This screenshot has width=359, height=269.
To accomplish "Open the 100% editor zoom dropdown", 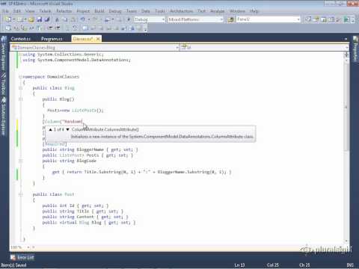I will (x=28, y=247).
